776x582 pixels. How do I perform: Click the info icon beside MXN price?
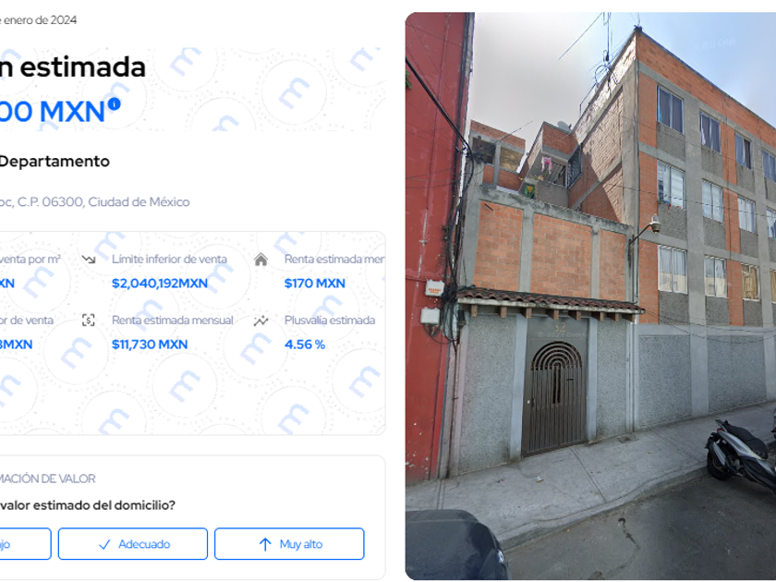point(115,103)
